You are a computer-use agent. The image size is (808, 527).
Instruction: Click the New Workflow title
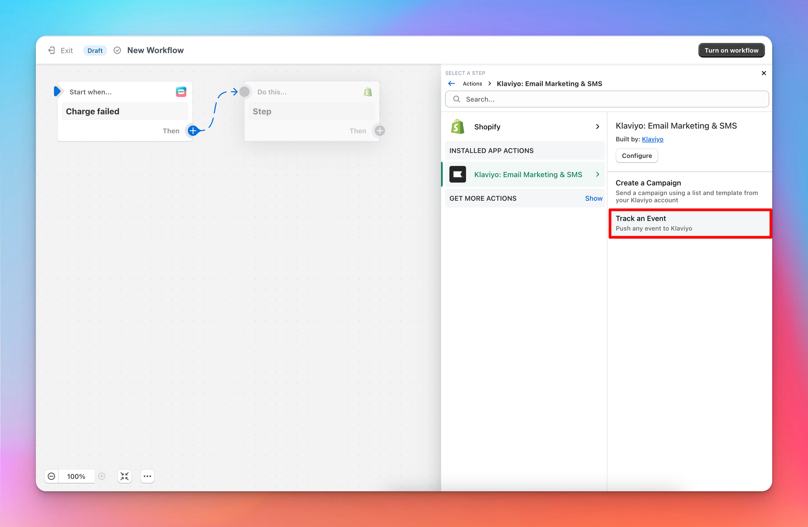coord(155,50)
